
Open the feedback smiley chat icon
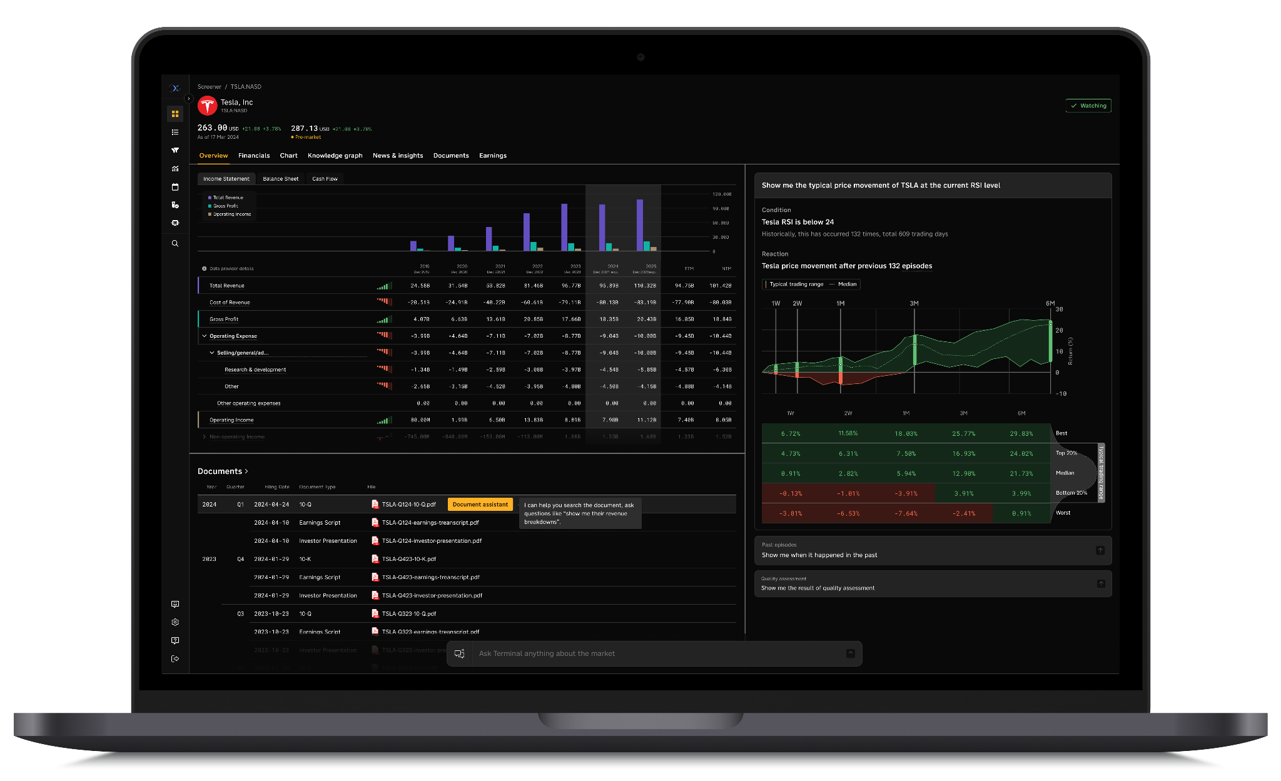175,604
